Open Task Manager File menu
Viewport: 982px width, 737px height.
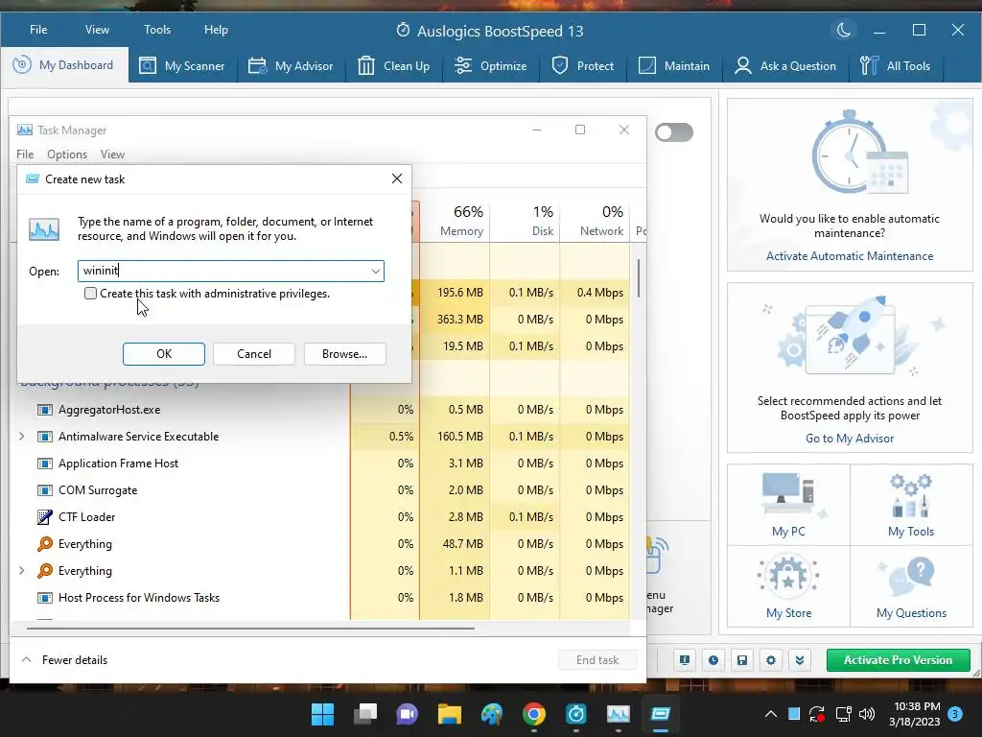25,155
